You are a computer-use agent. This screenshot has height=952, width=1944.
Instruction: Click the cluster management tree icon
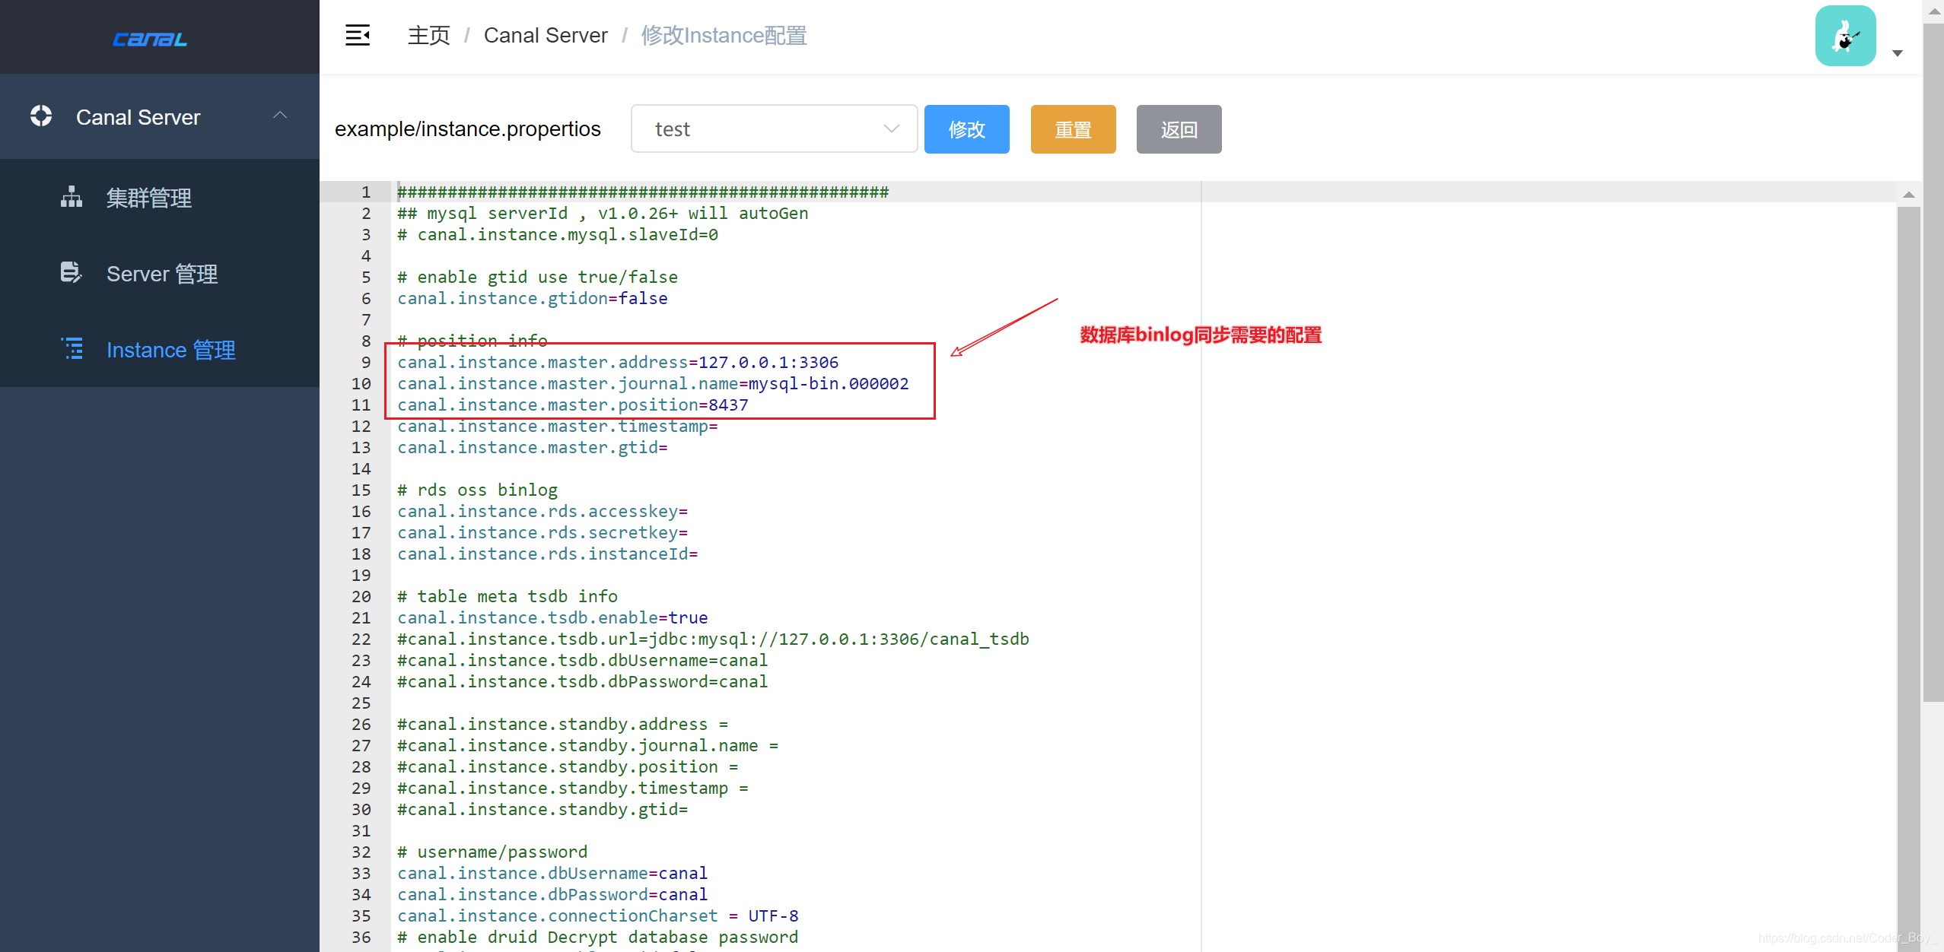coord(72,197)
